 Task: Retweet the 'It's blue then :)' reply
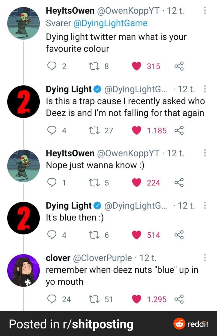tap(93, 235)
